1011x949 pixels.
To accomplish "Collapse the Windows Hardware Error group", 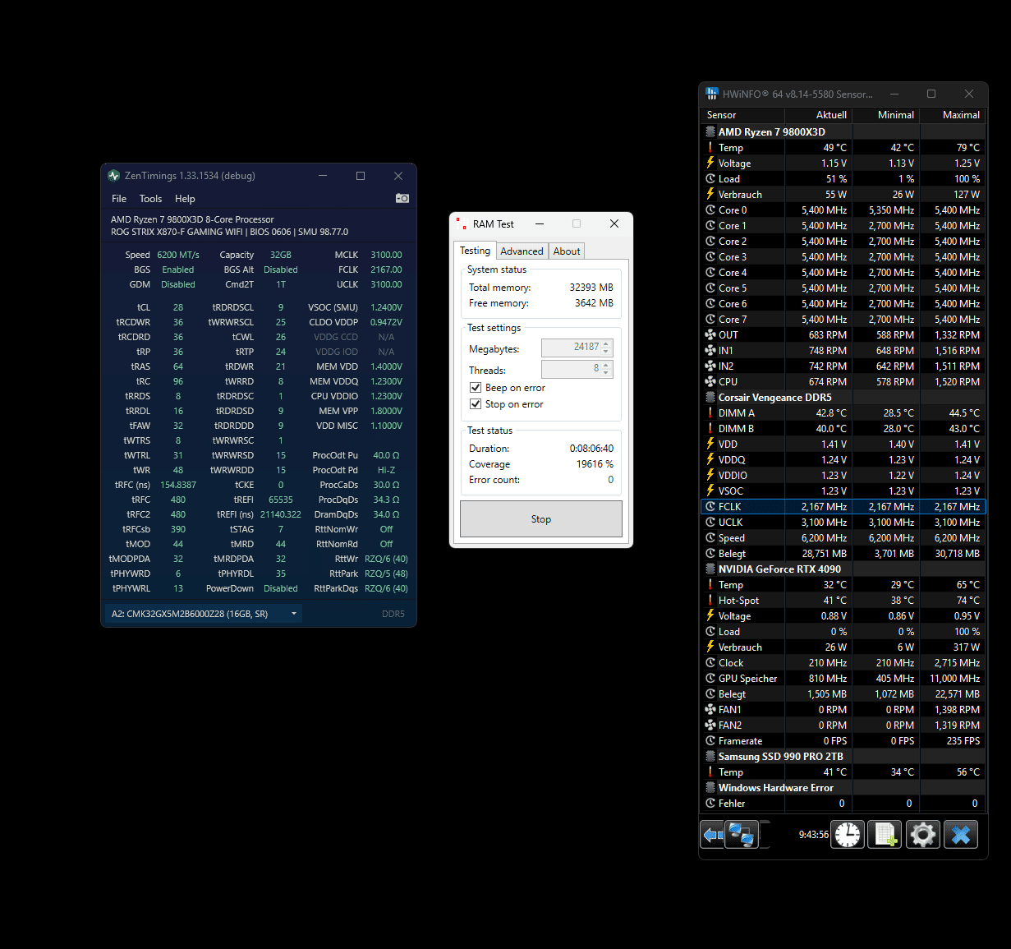I will [710, 788].
